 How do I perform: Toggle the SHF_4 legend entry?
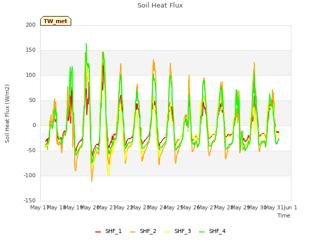point(212,231)
